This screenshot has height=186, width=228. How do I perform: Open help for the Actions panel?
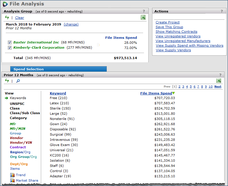click(x=222, y=11)
